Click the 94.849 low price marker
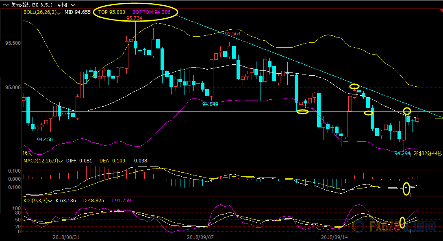This screenshot has width=443, height=241. tap(210, 104)
